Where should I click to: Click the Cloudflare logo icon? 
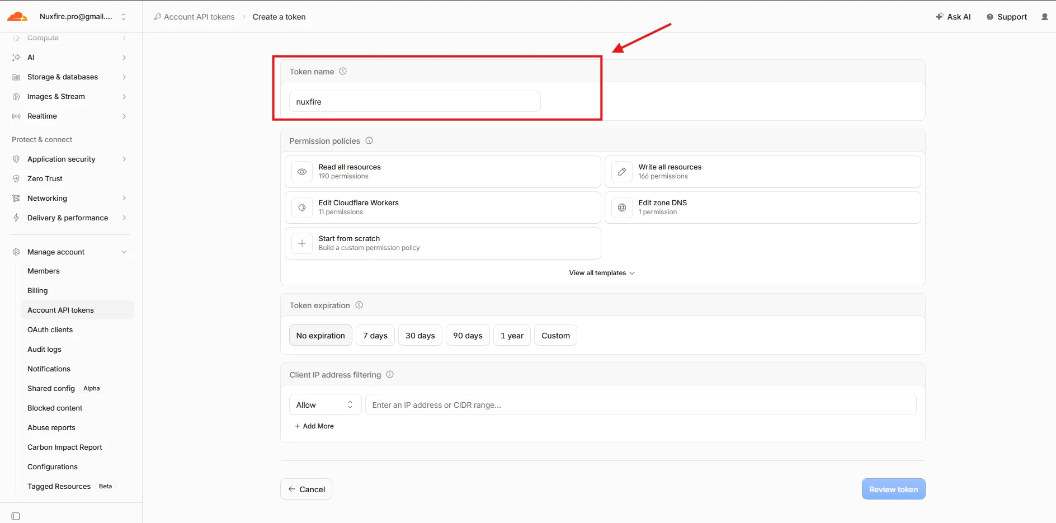pos(17,17)
